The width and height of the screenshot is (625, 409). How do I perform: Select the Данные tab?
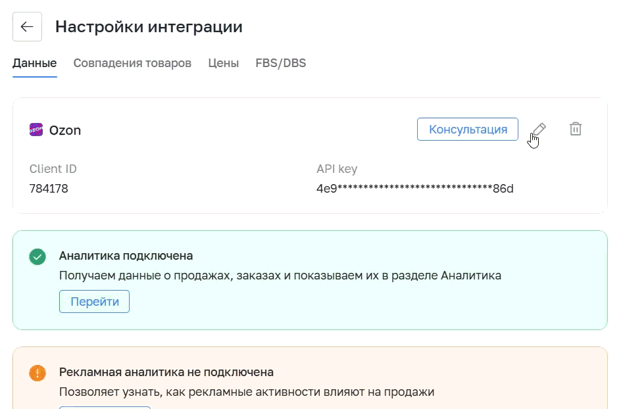point(35,63)
